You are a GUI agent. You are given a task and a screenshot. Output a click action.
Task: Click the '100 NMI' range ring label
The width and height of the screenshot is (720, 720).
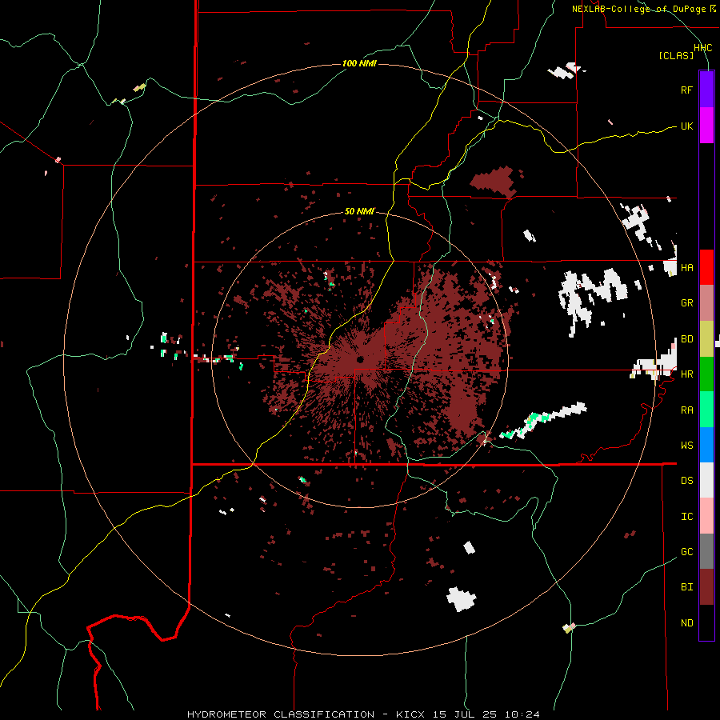[359, 63]
